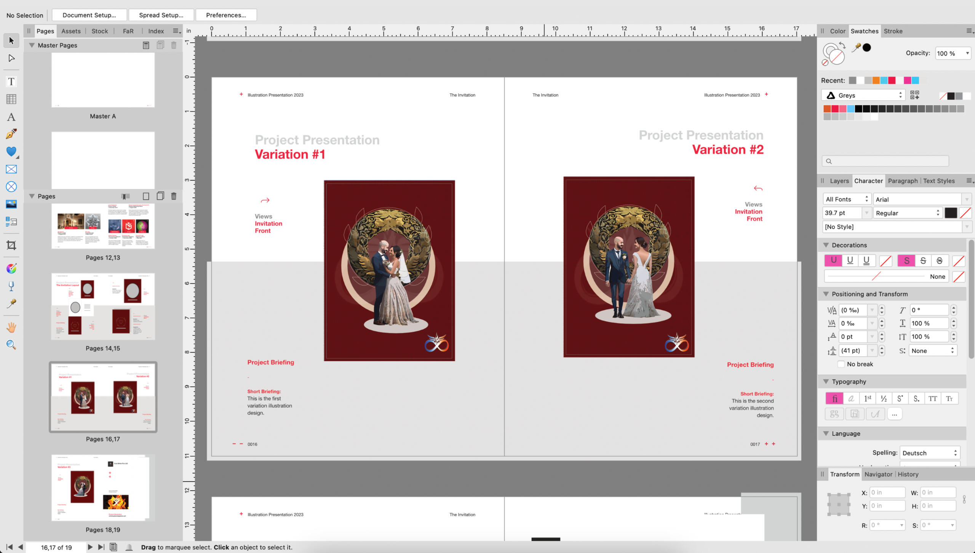The width and height of the screenshot is (975, 553).
Task: Open Document Setup dialog
Action: pyautogui.click(x=89, y=15)
